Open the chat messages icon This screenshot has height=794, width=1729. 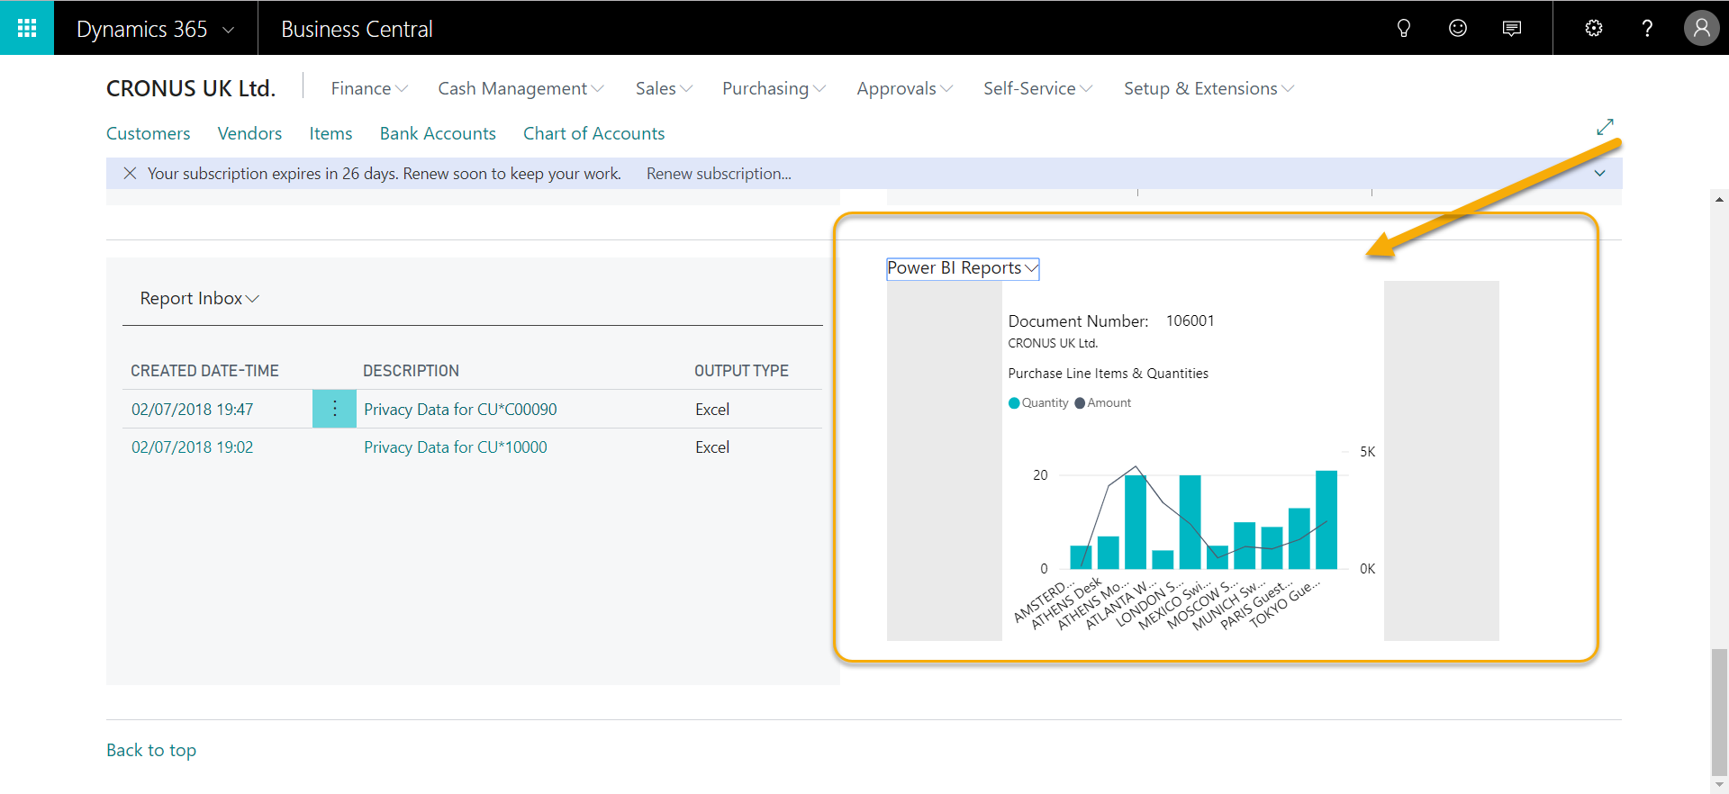1512,29
